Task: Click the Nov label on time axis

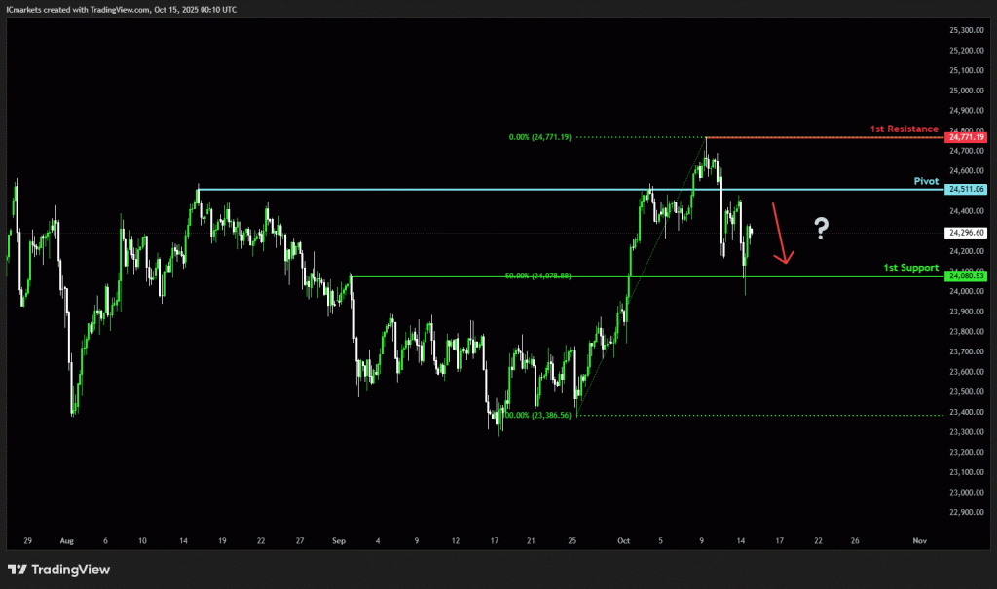Action: click(x=918, y=539)
